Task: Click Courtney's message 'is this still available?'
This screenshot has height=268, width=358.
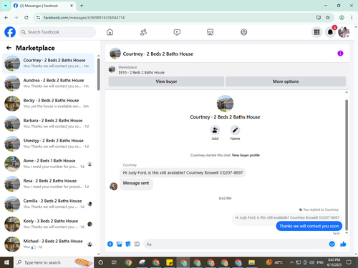Action: click(x=183, y=173)
